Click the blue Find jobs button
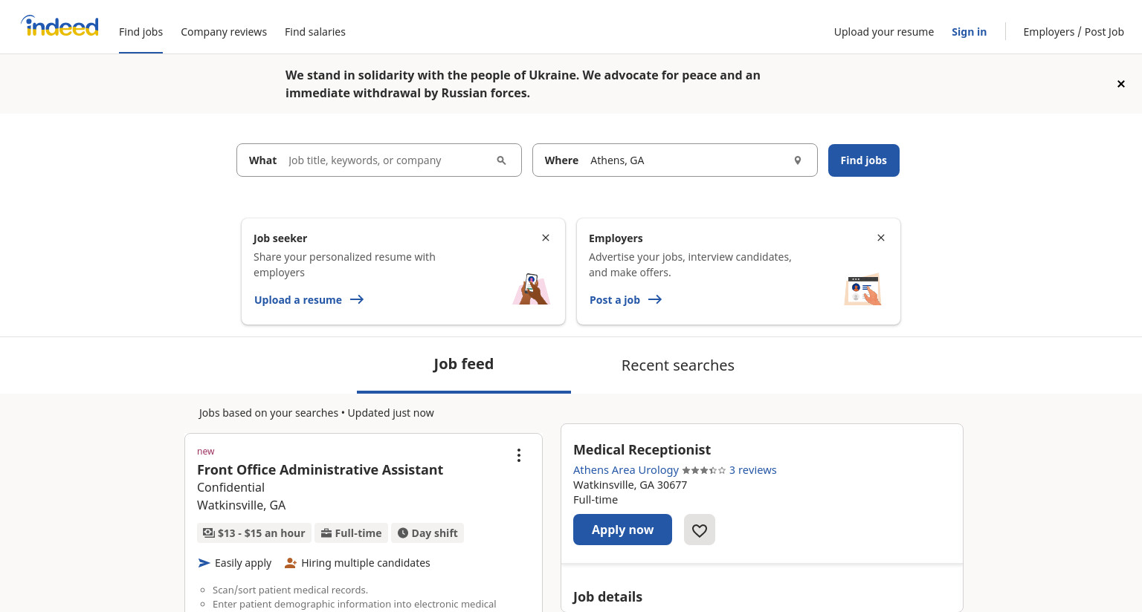1142x612 pixels. 864,160
